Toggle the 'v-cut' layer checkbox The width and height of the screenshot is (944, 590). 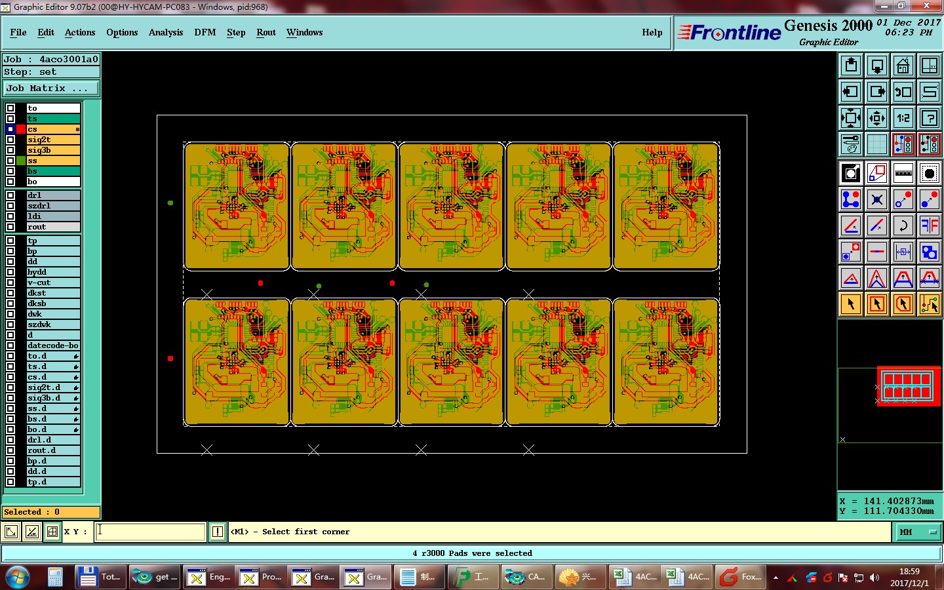point(10,283)
